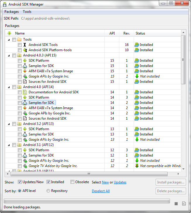Click the API 14 ARM EABI v7a System Image icon
The width and height of the screenshot is (191, 213).
tap(25, 108)
